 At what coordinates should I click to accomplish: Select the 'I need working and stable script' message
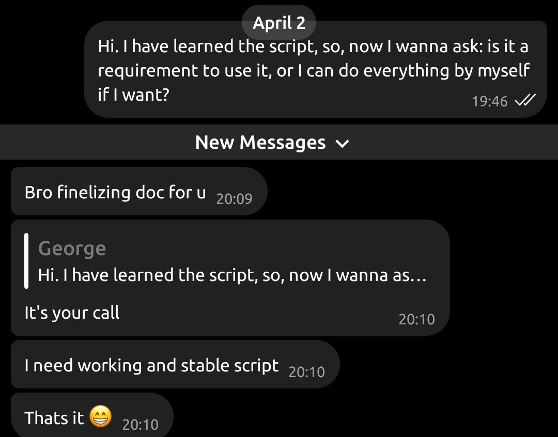176,364
